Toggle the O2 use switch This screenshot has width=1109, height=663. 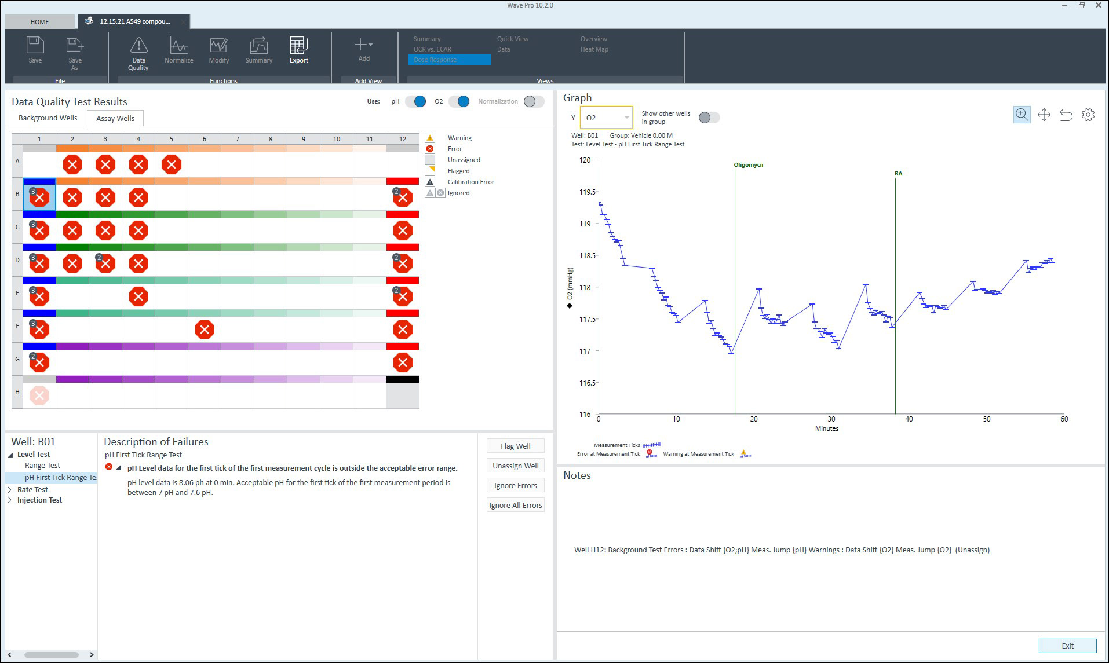[459, 101]
